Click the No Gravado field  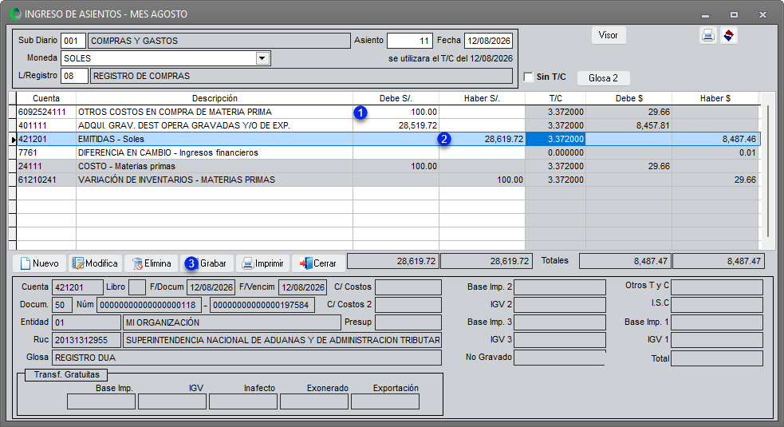[x=560, y=358]
